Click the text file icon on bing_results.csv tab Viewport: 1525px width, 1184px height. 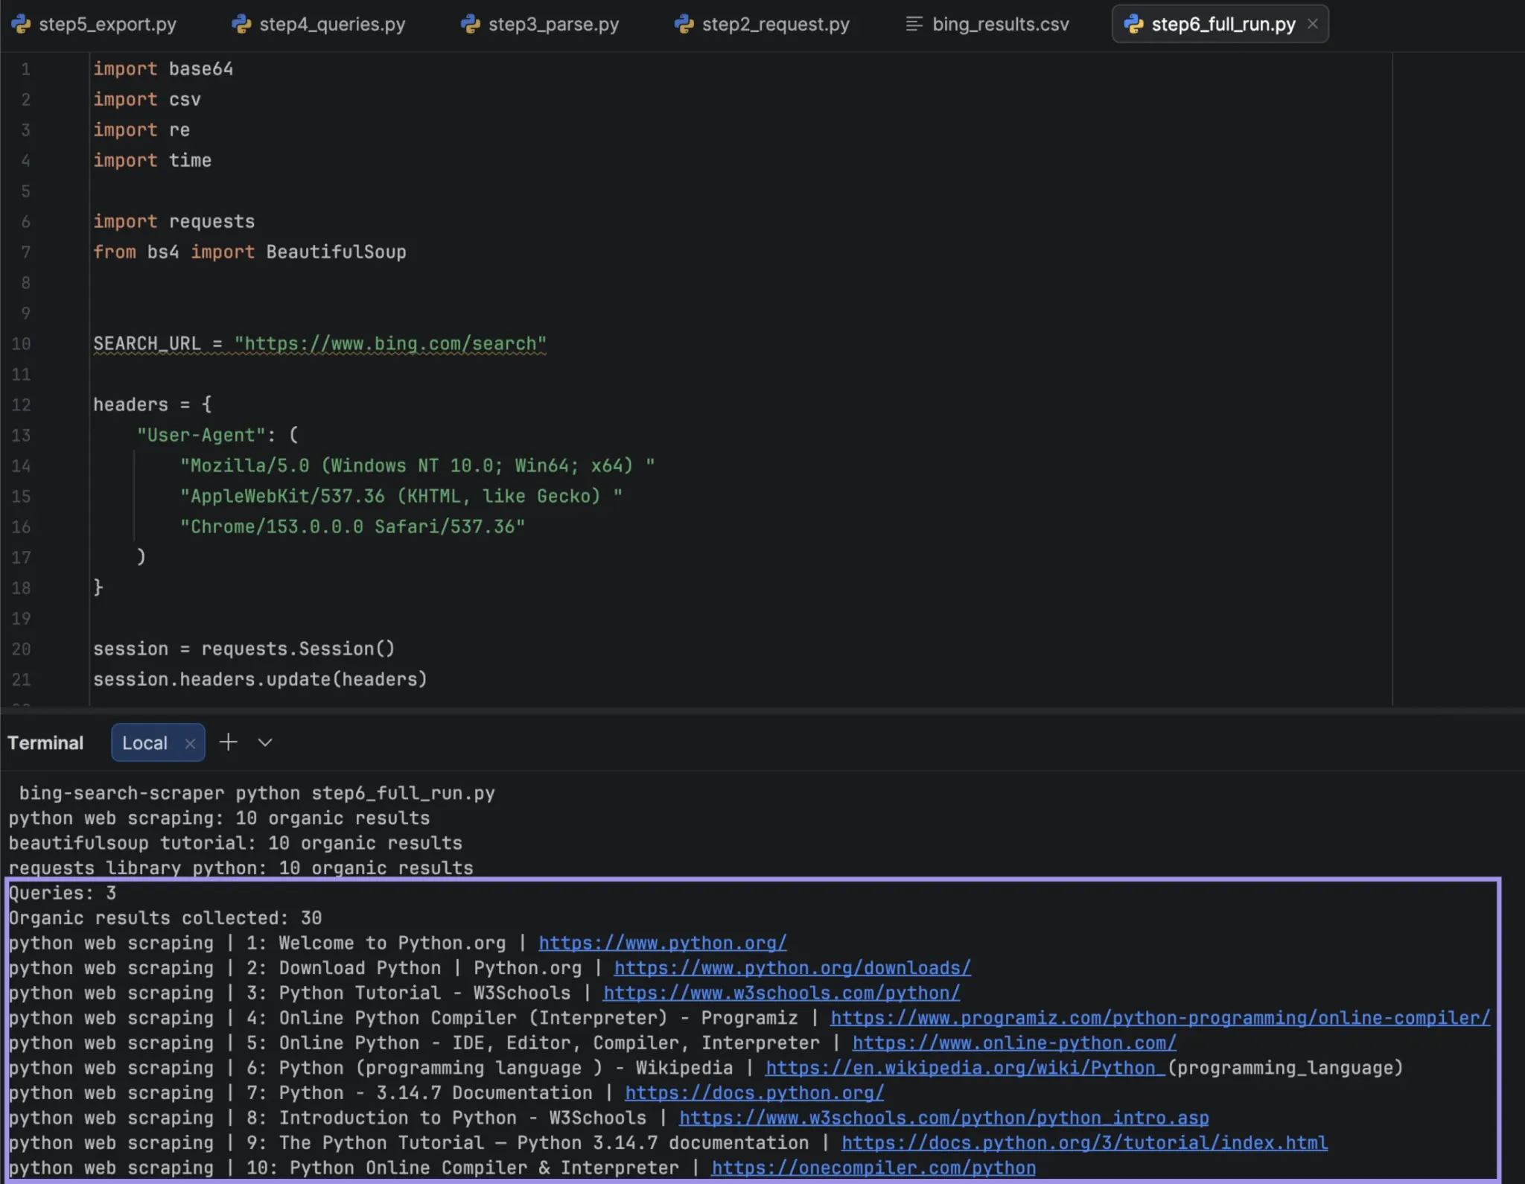pyautogui.click(x=914, y=24)
